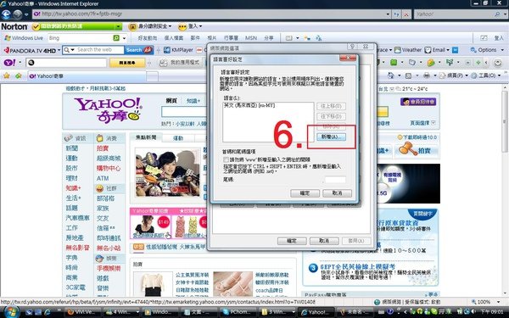Click the Yahoo toolbar settings gear icon
The image size is (509, 318).
(x=498, y=62)
